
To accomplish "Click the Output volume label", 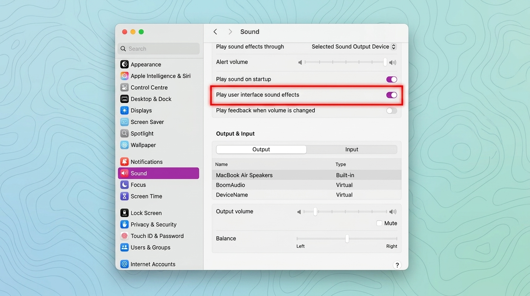I will coord(235,212).
